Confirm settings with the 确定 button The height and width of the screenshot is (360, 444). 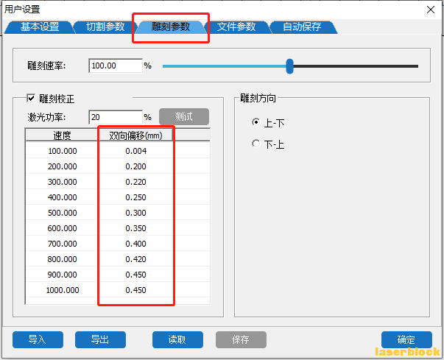tap(406, 339)
